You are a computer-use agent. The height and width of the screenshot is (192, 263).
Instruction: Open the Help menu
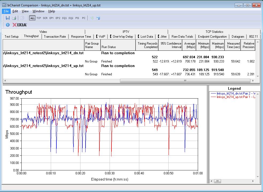coord(52,11)
